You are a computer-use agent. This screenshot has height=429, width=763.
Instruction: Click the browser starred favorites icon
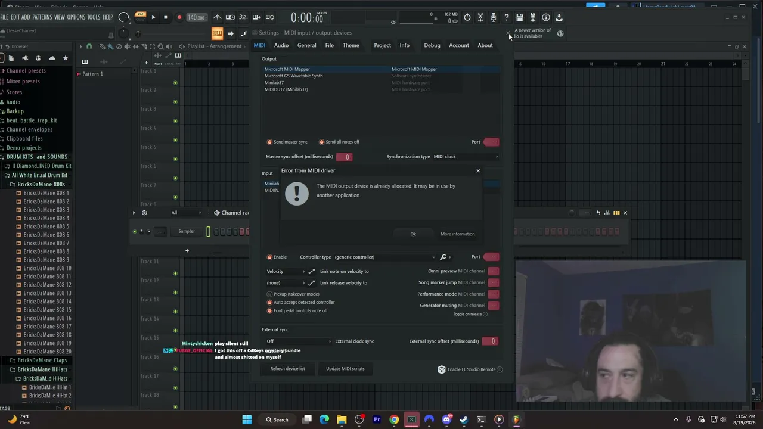[66, 58]
